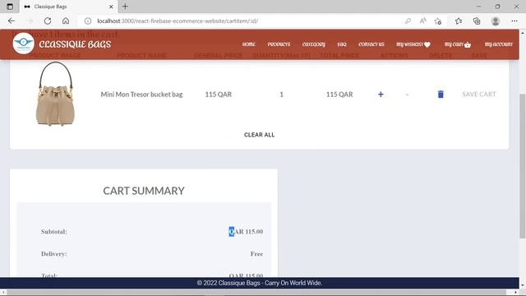Click the Delivery Free value
Image resolution: width=526 pixels, height=296 pixels.
[x=256, y=254]
